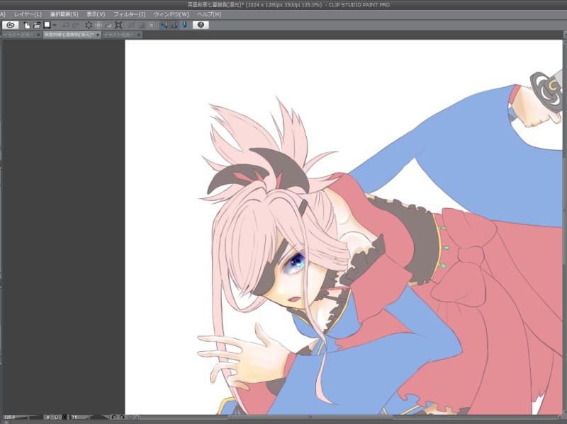Open the レイヤー(L) menu
Screen dimensions: 567x424
[x=28, y=14]
